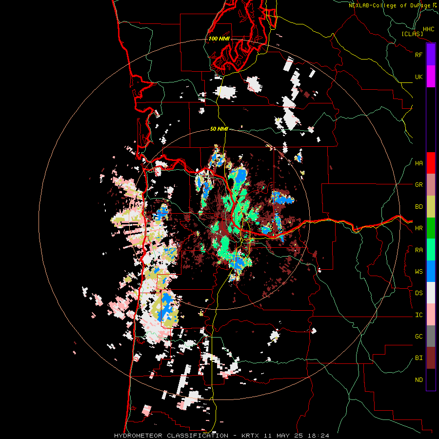The image size is (439, 439).
Task: Click the black ND legend color block
Action: (x=431, y=379)
